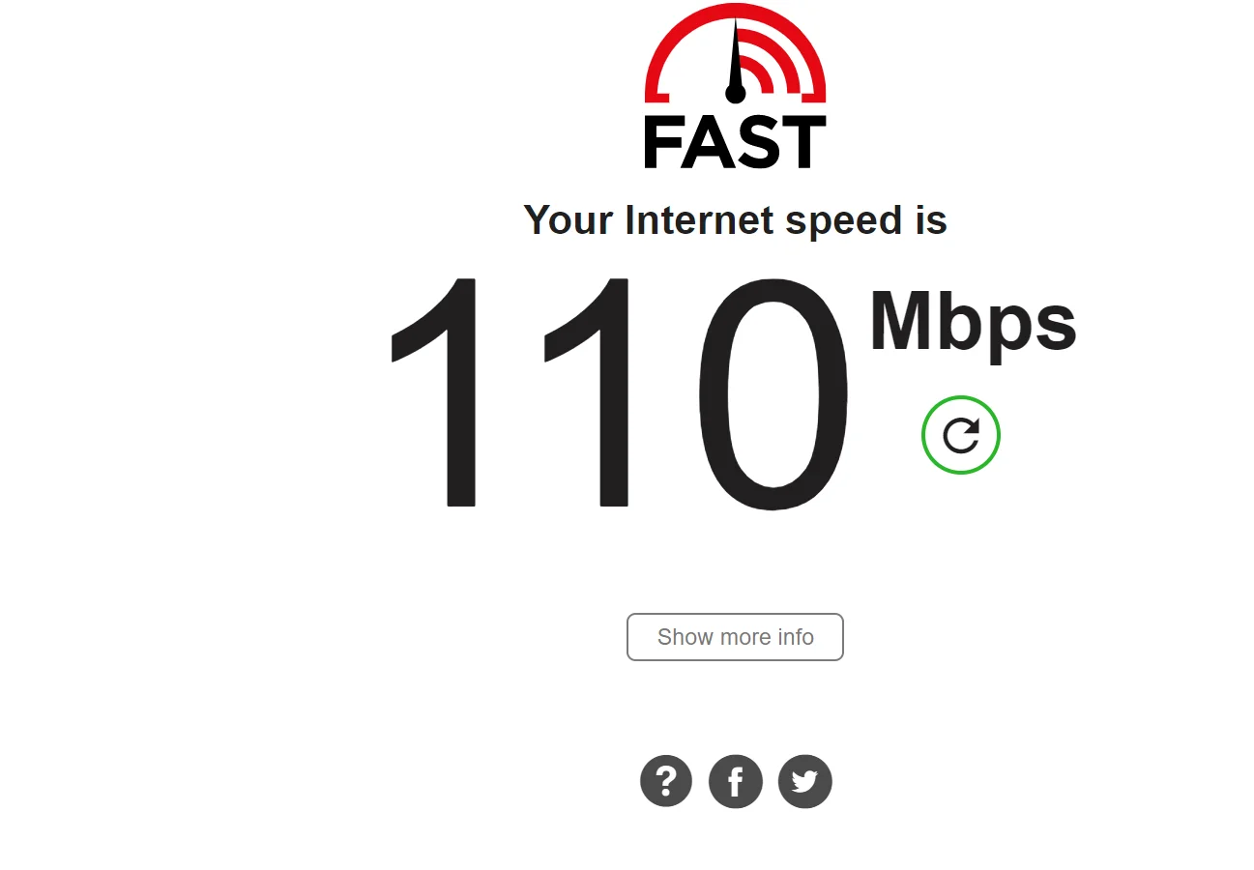Select the Your Internet speed is heading
The width and height of the screenshot is (1254, 870).
735,221
